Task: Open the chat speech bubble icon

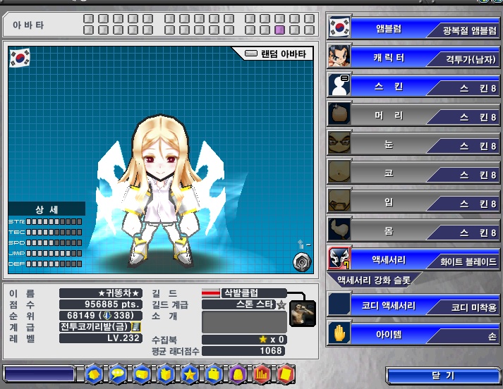Action: (x=118, y=374)
